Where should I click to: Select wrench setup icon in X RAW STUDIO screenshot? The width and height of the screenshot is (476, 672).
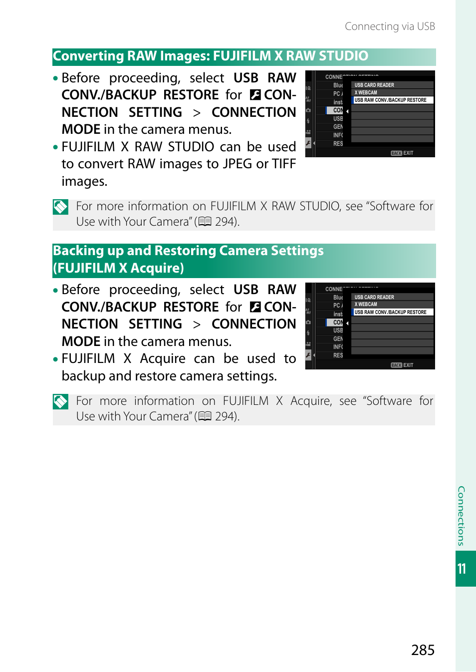click(x=308, y=143)
